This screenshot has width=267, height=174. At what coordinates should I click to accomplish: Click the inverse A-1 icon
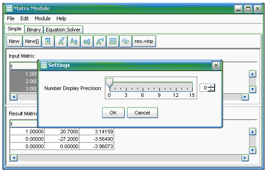point(100,41)
